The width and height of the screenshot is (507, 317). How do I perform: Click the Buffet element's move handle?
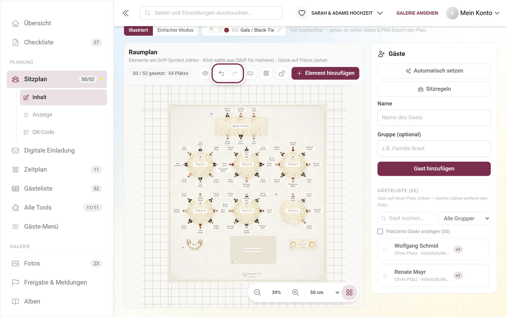[x=291, y=248]
